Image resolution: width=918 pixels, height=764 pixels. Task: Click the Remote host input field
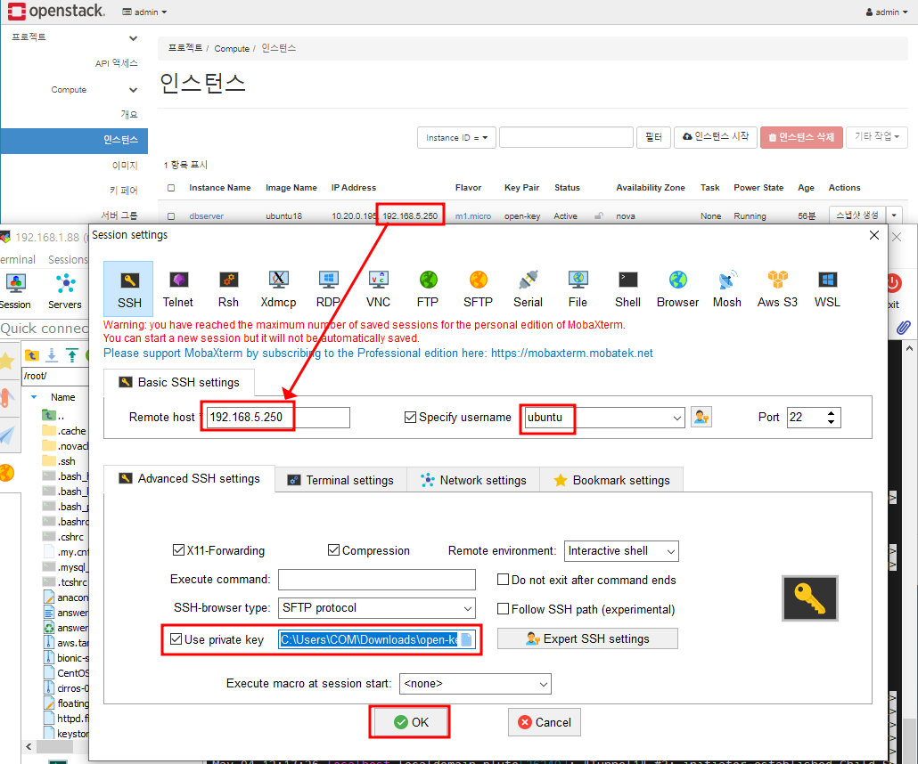278,418
